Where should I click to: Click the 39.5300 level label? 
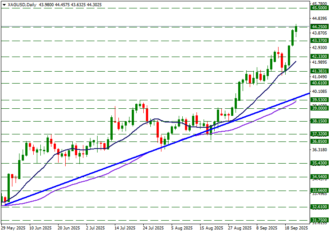[x=320, y=100]
